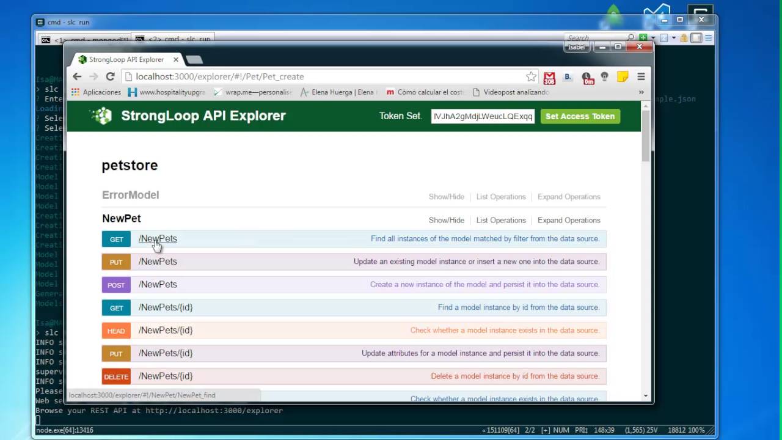The width and height of the screenshot is (782, 440).
Task: Click 'Delete a model instance by id' description
Action: click(515, 376)
